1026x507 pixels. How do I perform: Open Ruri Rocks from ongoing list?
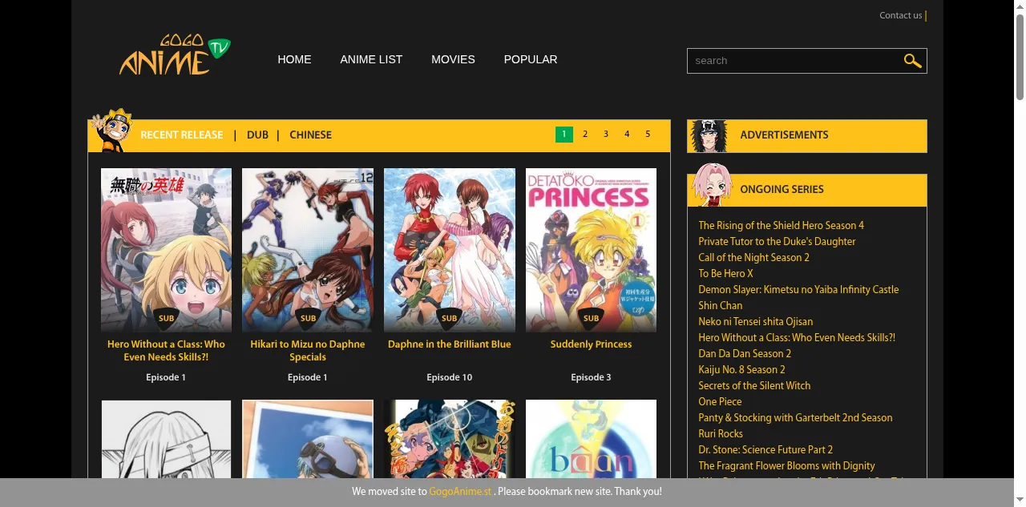[721, 434]
